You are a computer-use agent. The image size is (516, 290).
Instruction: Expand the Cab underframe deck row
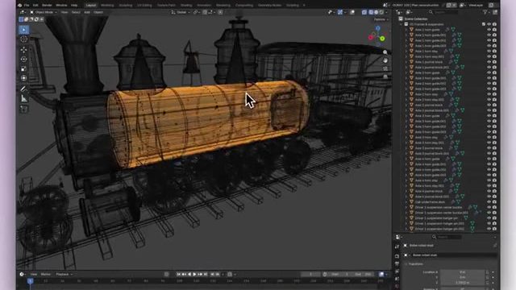point(406,202)
